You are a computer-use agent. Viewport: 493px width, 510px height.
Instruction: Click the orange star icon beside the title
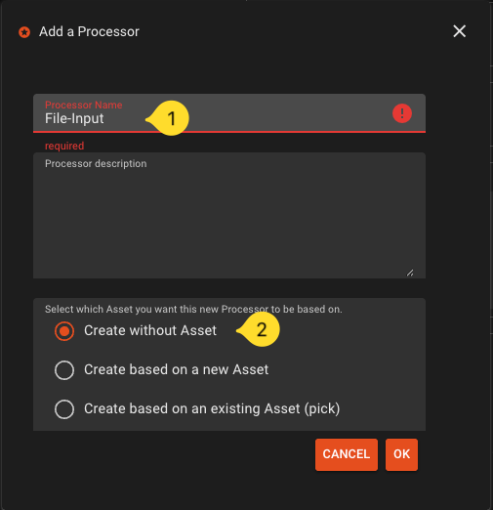click(x=24, y=32)
